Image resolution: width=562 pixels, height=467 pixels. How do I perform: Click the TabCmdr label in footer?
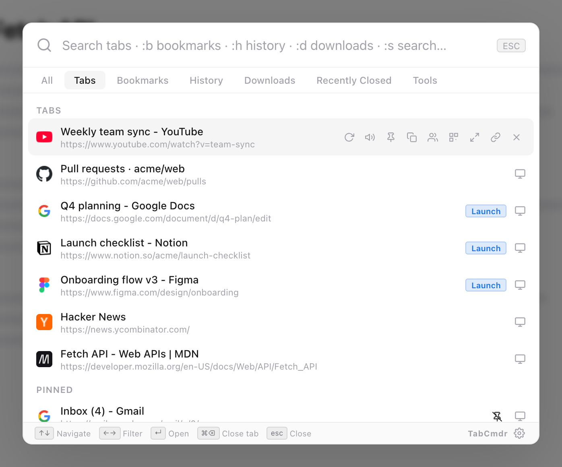(x=488, y=434)
